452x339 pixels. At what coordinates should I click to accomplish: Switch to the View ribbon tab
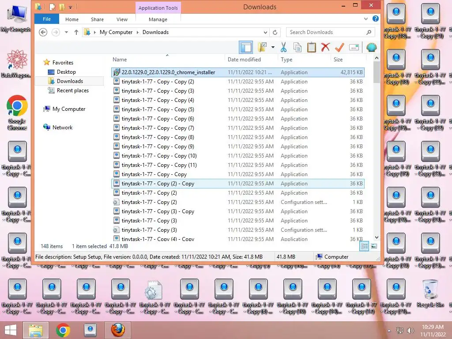(x=122, y=19)
